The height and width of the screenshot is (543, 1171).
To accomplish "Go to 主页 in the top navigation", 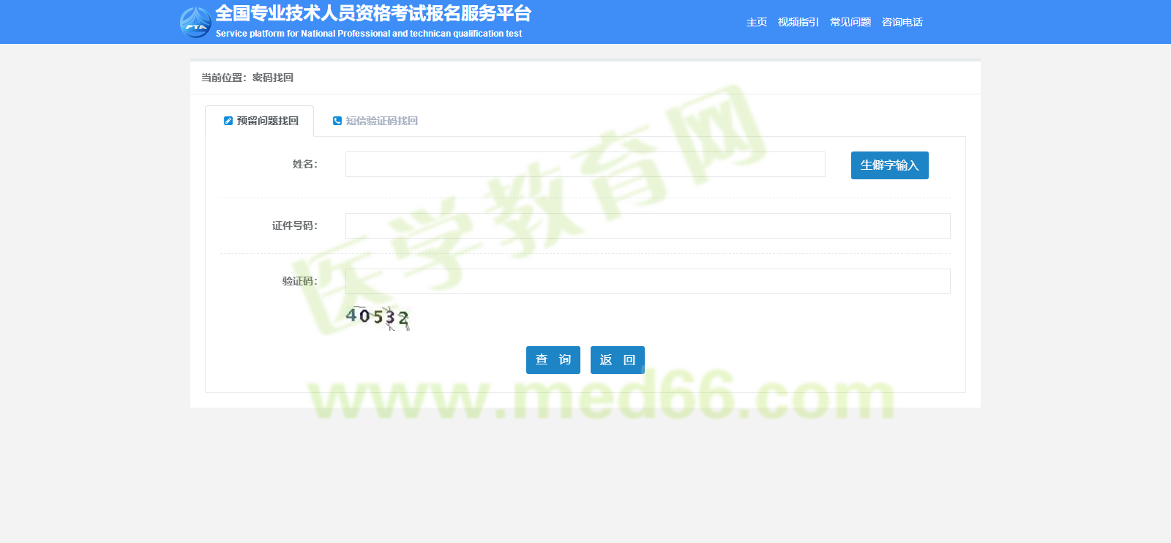I will (756, 22).
